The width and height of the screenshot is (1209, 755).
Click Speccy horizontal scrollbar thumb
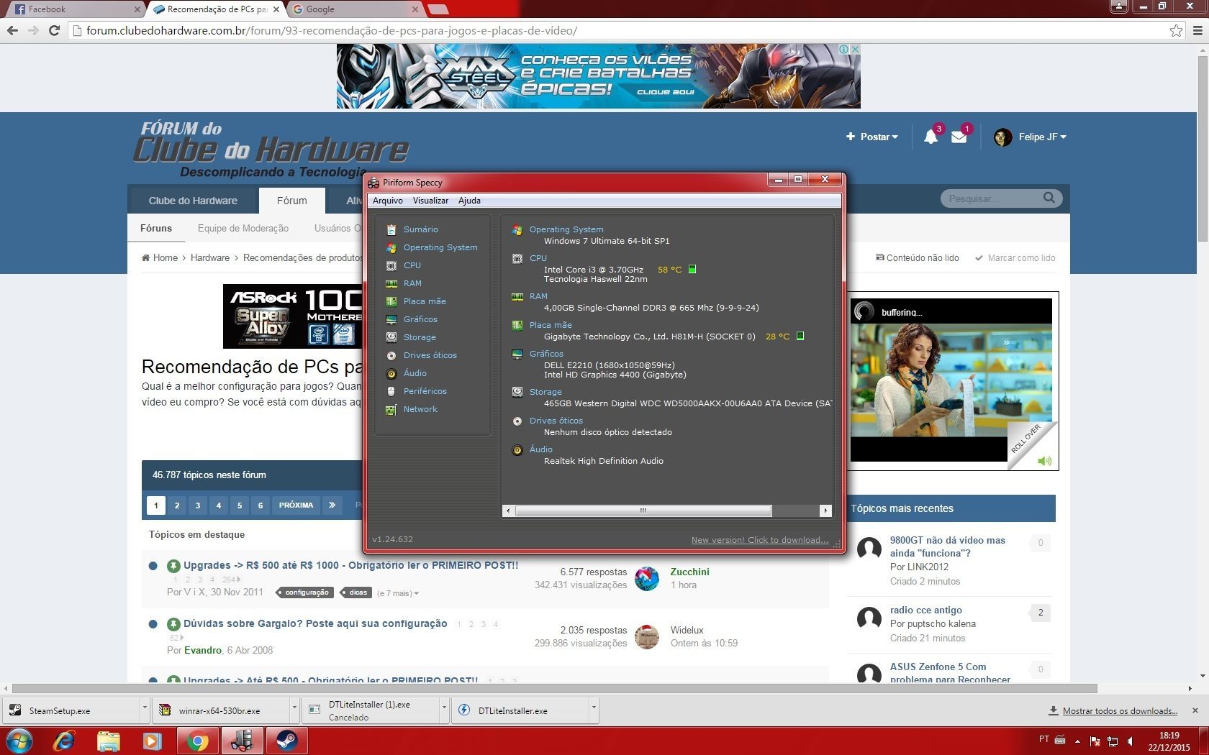(643, 511)
